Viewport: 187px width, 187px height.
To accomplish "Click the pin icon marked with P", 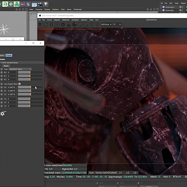I will click(x=92, y=24).
